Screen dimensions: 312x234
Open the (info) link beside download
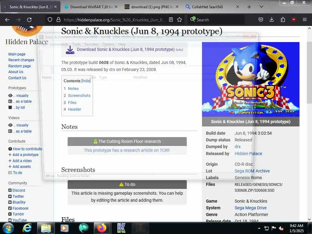(179, 50)
